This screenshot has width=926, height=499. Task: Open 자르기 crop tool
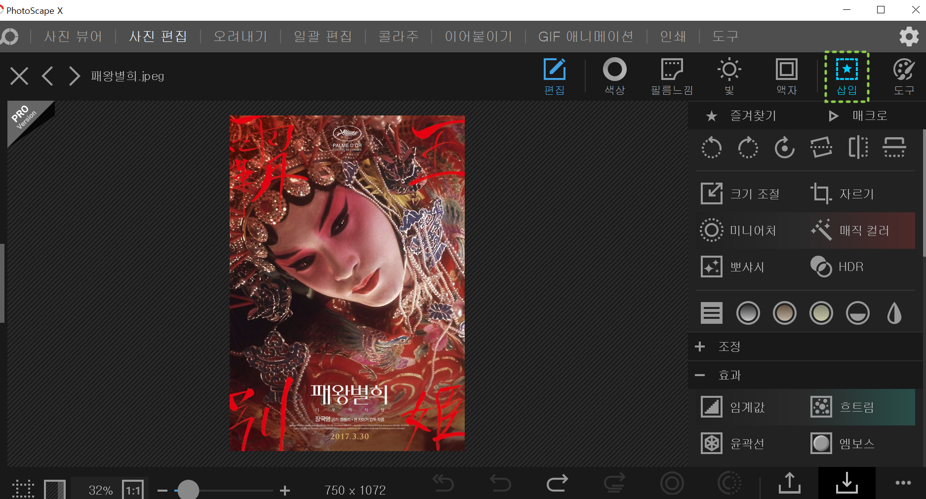843,193
